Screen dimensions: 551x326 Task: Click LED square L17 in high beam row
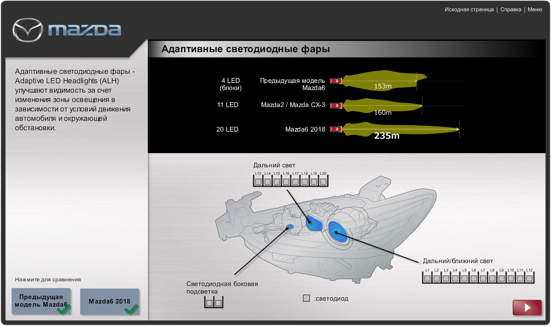[295, 182]
